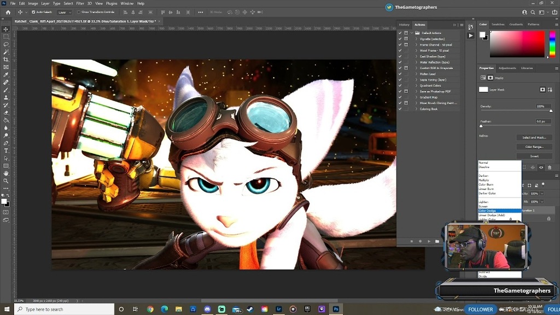Screen dimensions: 560x315
Task: Click the Home icon in options bar
Action: [8, 12]
